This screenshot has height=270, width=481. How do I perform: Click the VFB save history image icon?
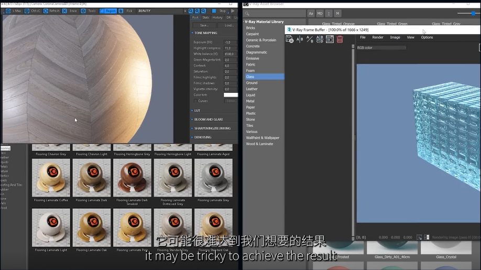pyautogui.click(x=289, y=39)
